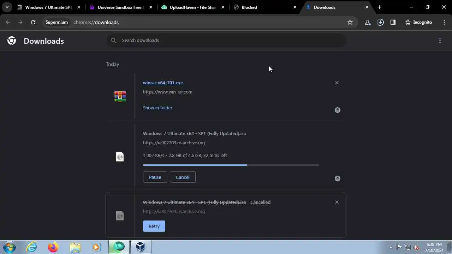Switch to the UploadHaven File Sharing tab
The width and height of the screenshot is (452, 254).
point(193,7)
